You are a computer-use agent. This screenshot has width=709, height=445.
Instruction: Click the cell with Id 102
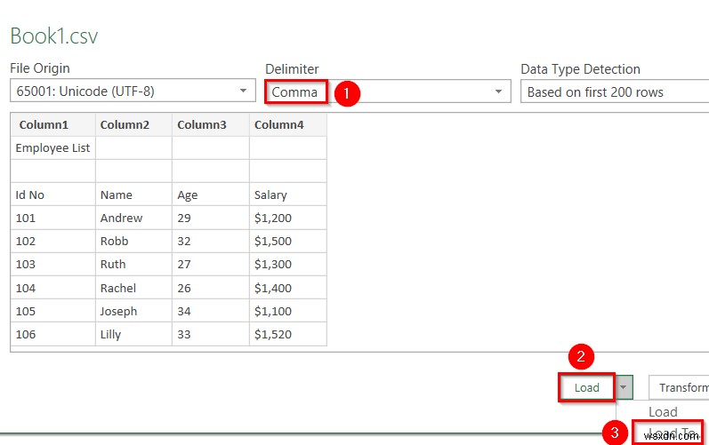click(52, 241)
